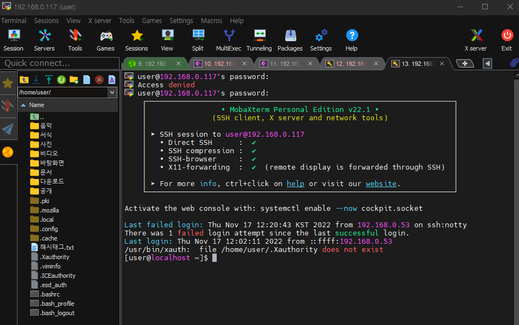Screen dimensions: 519x325
Task: Go to parent folder in SFTP toolbar
Action: click(24, 80)
